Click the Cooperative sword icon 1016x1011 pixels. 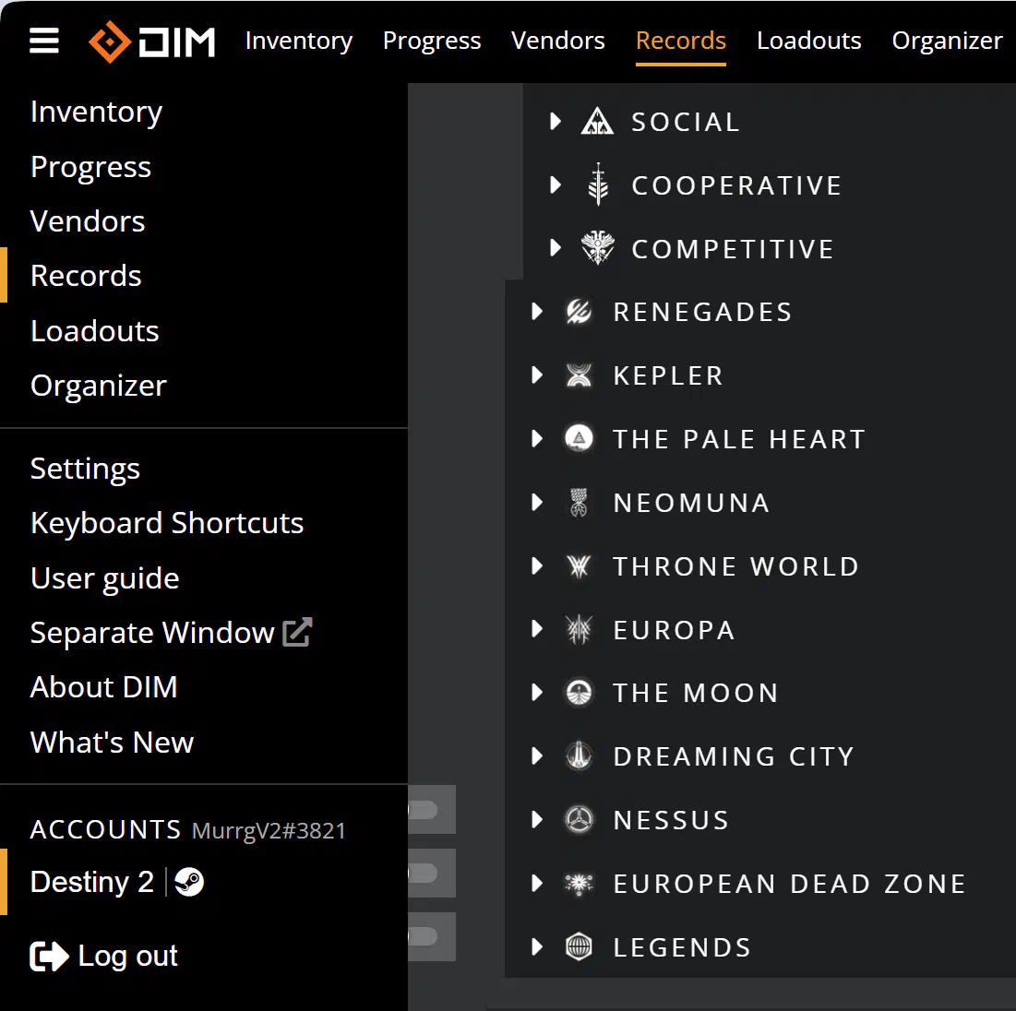(x=598, y=184)
